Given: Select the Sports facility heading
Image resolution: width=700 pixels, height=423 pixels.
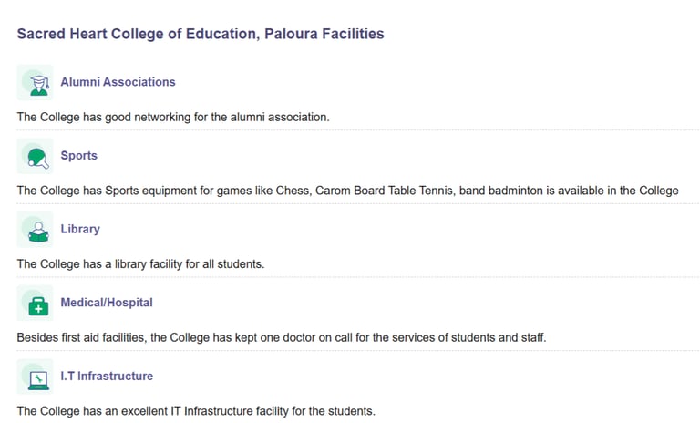Looking at the screenshot, I should point(78,156).
